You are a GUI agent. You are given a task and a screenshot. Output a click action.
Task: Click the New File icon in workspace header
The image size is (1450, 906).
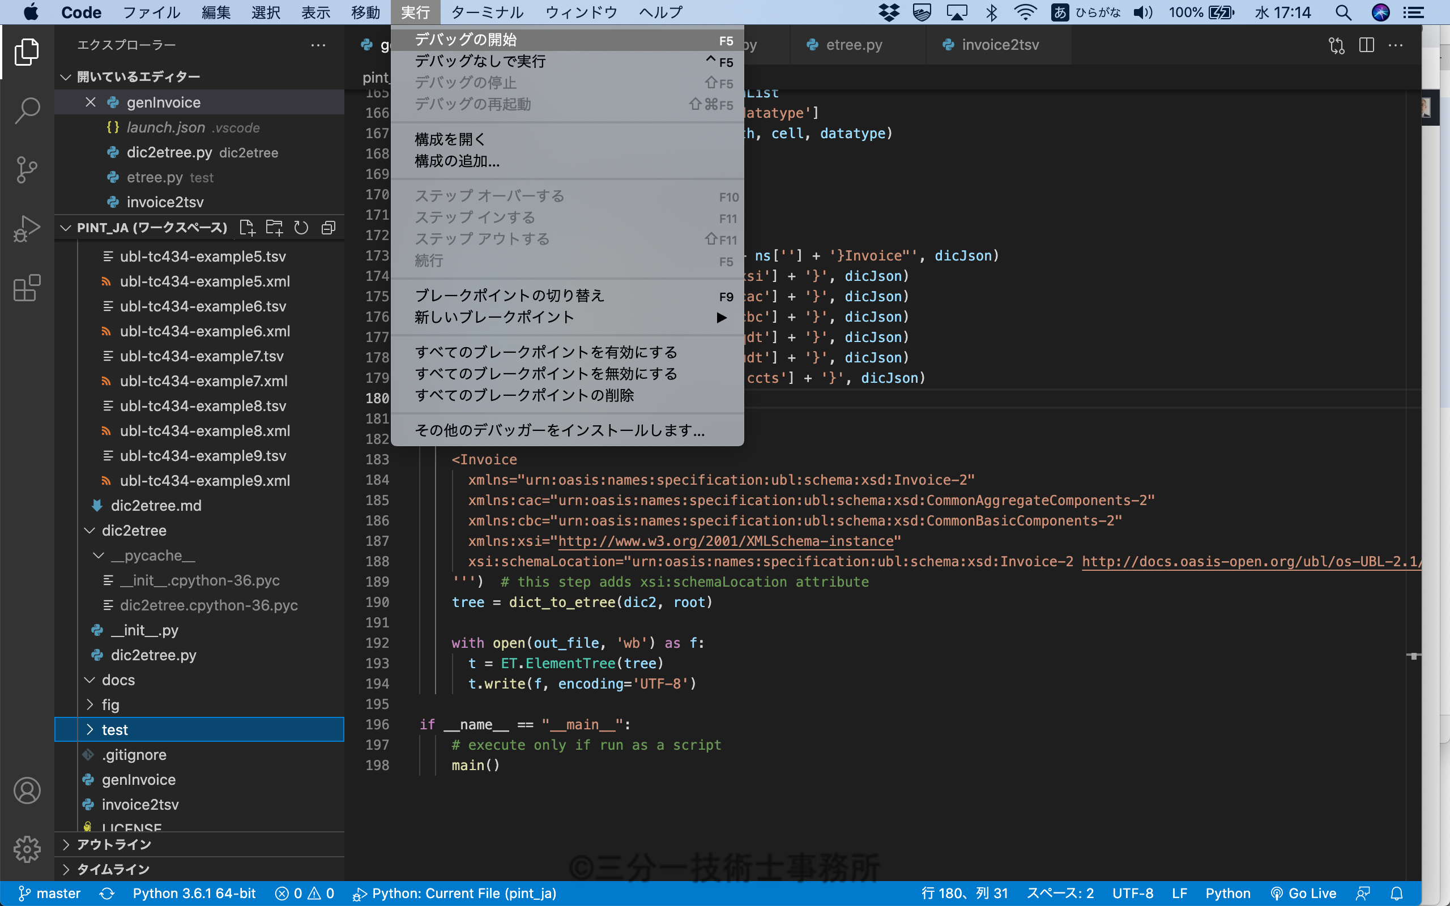pos(247,228)
